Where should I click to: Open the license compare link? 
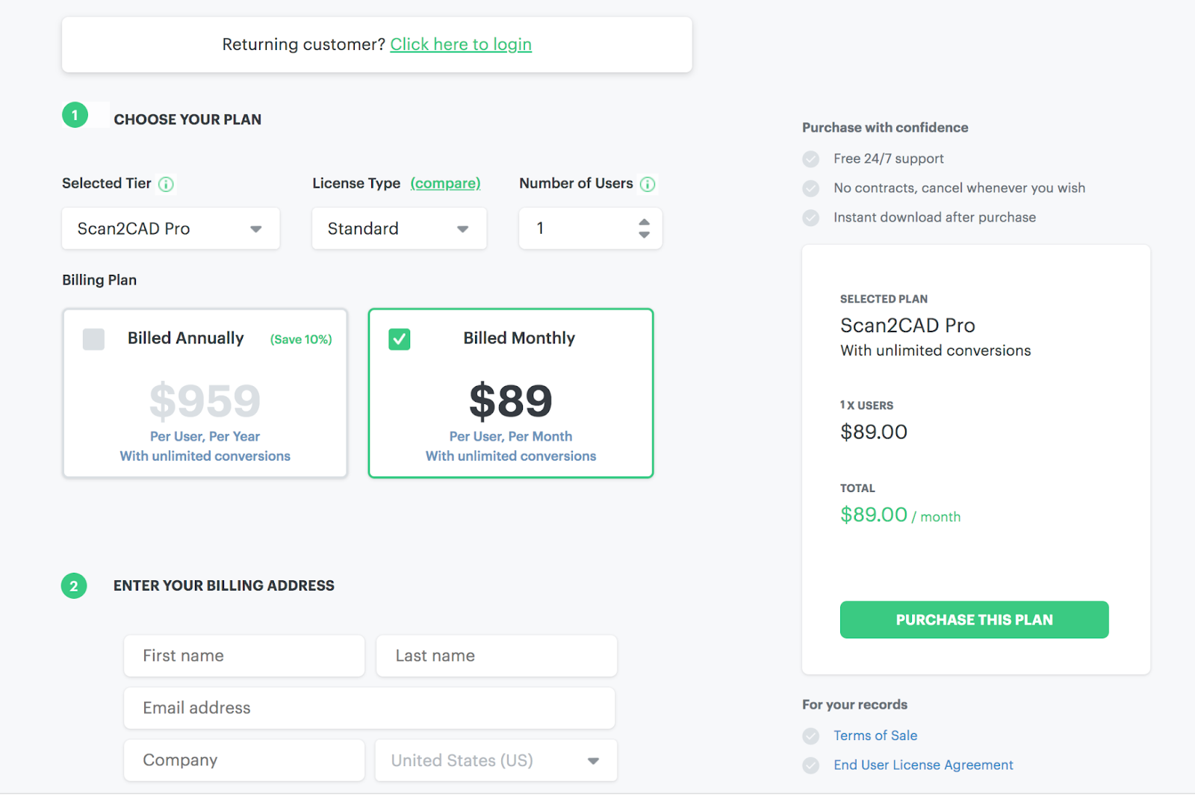pyautogui.click(x=446, y=184)
